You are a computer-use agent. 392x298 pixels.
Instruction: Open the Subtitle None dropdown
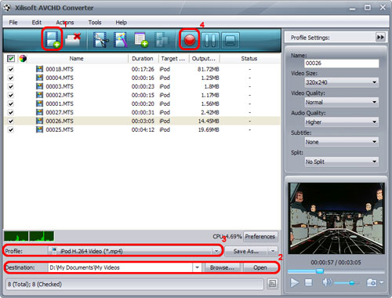[342, 142]
